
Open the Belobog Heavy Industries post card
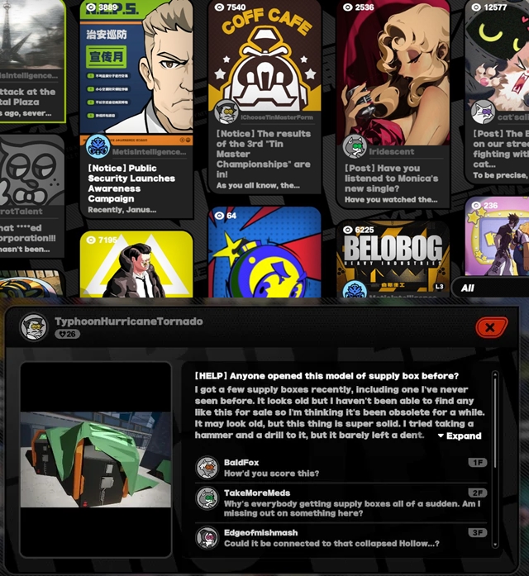click(393, 259)
